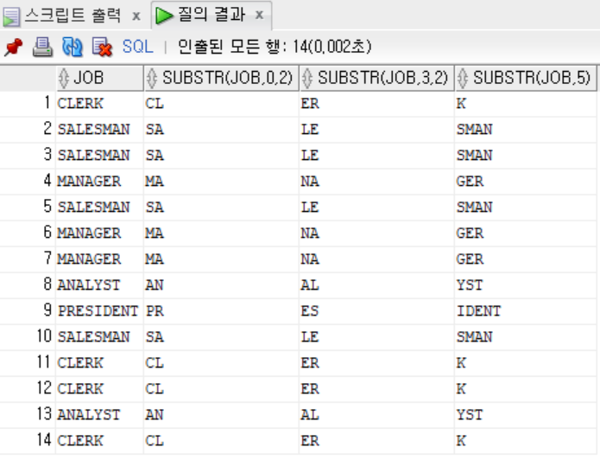Click sort arrows icon in JOB header
This screenshot has width=600, height=460.
click(64, 78)
